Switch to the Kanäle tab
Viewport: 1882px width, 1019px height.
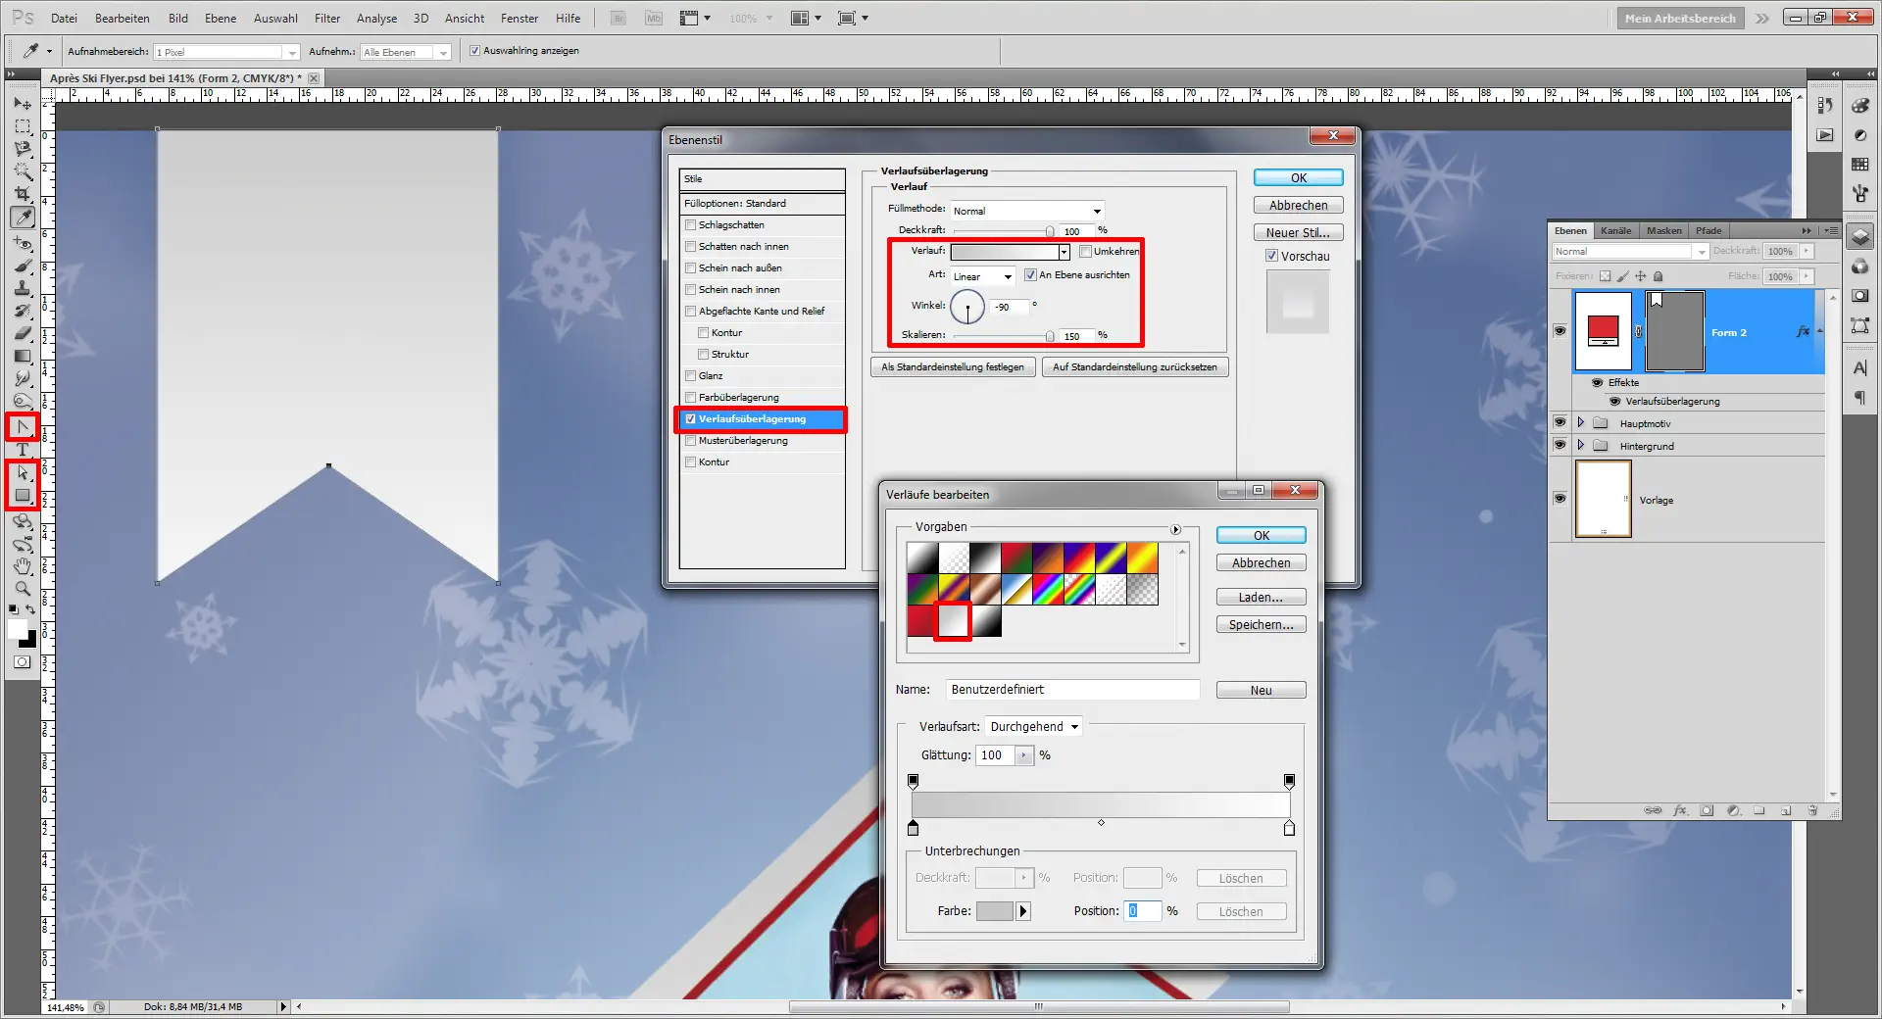pyautogui.click(x=1615, y=231)
